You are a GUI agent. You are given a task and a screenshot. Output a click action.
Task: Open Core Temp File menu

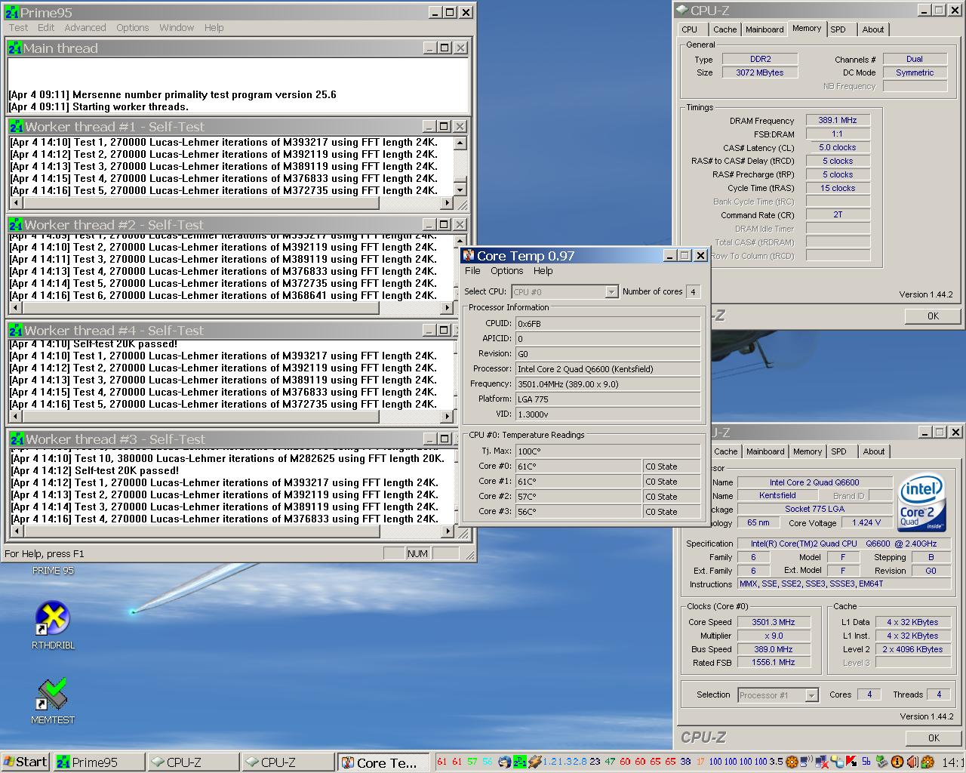click(472, 270)
